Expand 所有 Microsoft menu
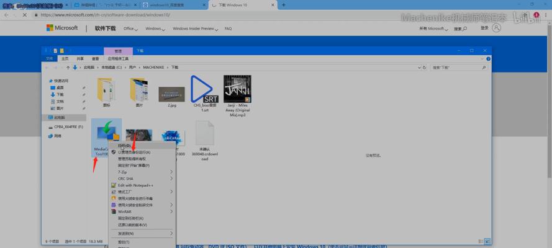The image size is (552, 248). [433, 29]
